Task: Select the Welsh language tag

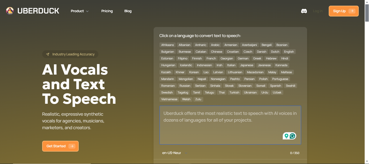Action: 186,99
